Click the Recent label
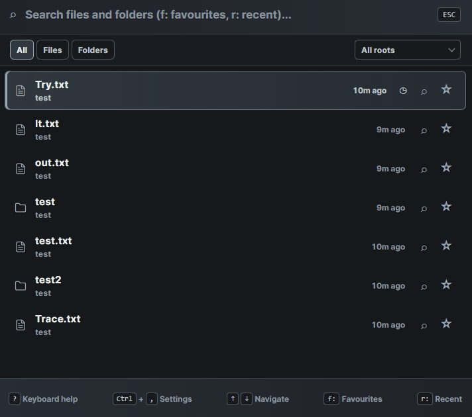Viewport: 472px width, 417px height. pos(449,399)
